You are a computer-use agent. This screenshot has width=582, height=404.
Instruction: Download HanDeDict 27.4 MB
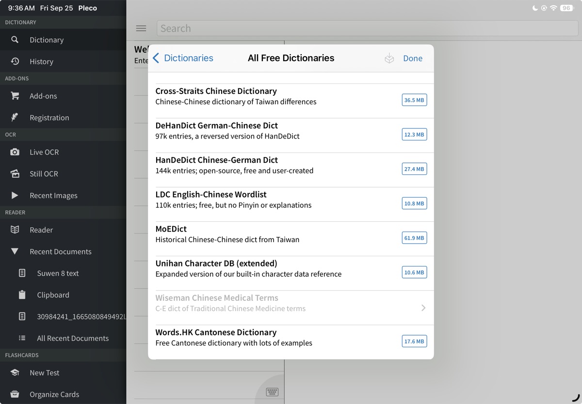click(x=415, y=169)
